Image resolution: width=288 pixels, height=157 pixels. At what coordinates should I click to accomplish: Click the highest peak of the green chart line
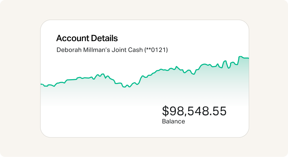pyautogui.click(x=240, y=57)
